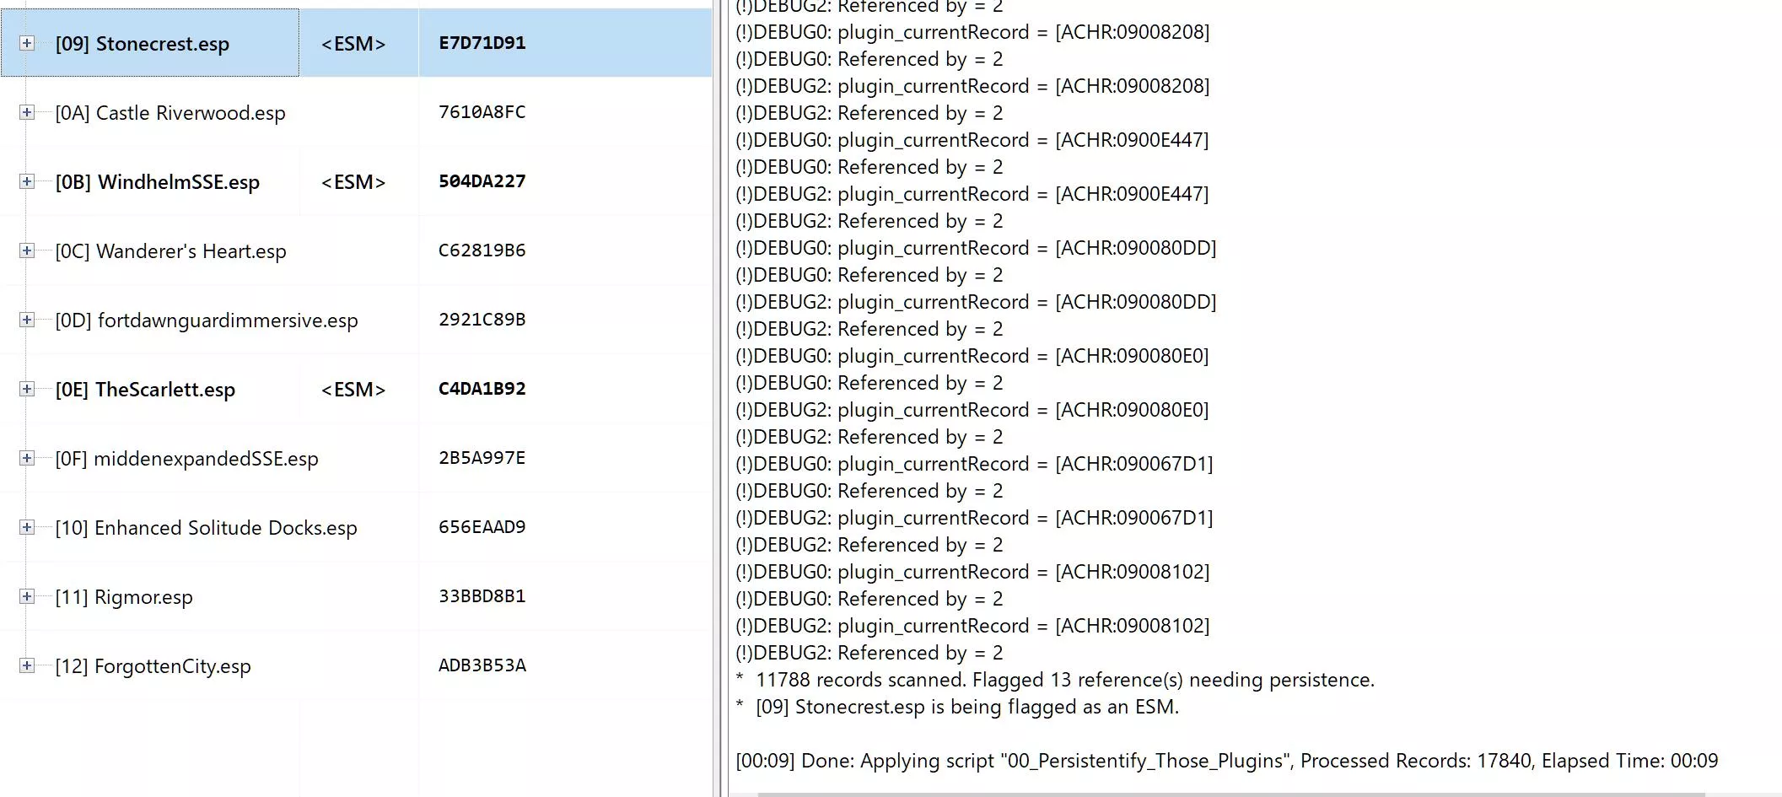Expand the [12] ForgottenCity.esp node
The width and height of the screenshot is (1782, 797).
tap(27, 665)
